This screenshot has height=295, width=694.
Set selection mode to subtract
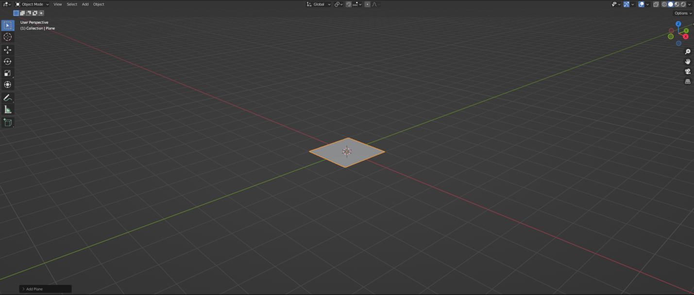[x=29, y=13]
